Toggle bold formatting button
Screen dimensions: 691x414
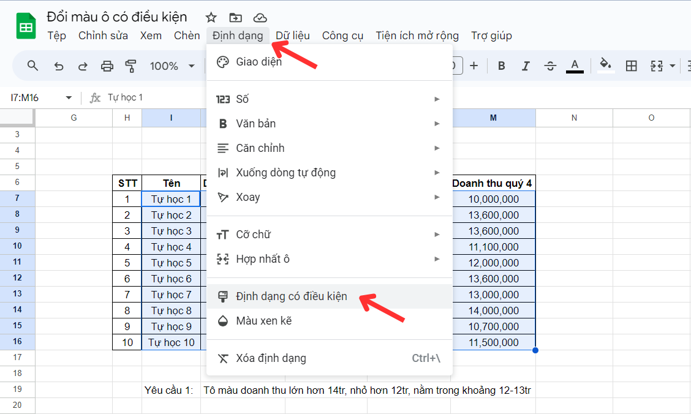point(501,66)
